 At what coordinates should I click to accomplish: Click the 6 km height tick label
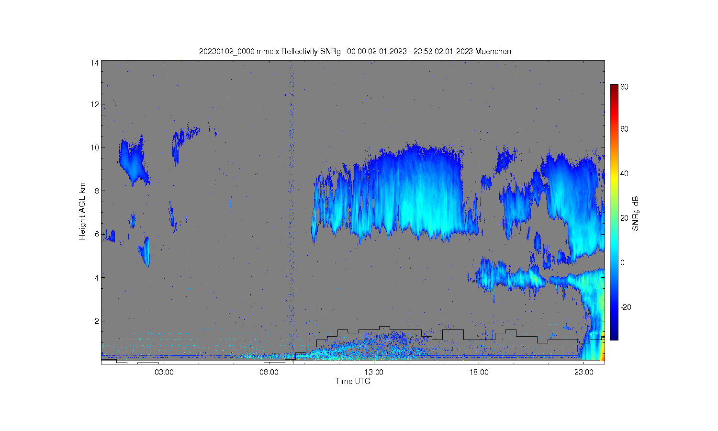[x=97, y=234]
